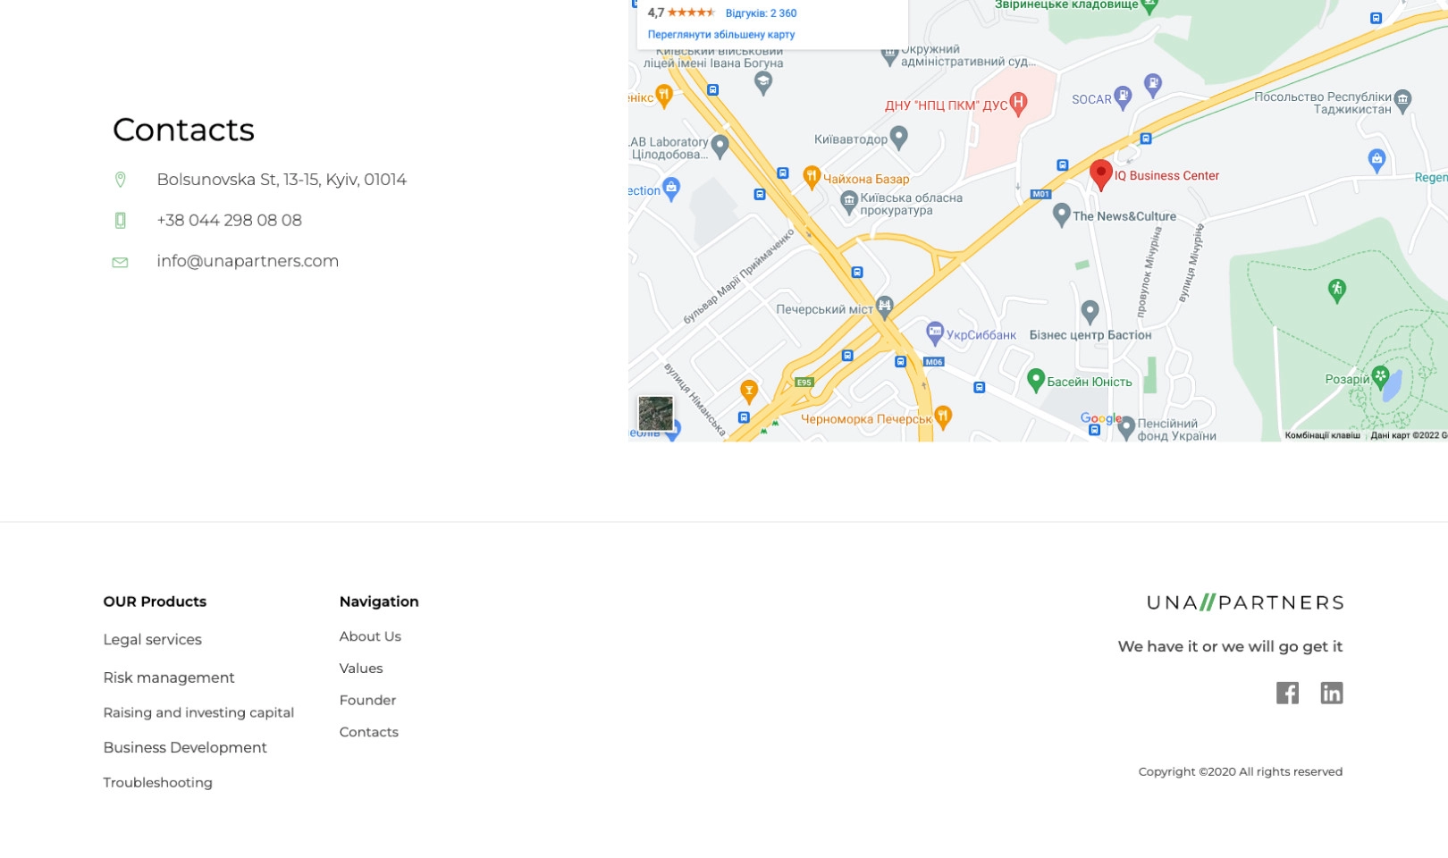Open the LinkedIn icon link
This screenshot has width=1448, height=858.
(1331, 693)
